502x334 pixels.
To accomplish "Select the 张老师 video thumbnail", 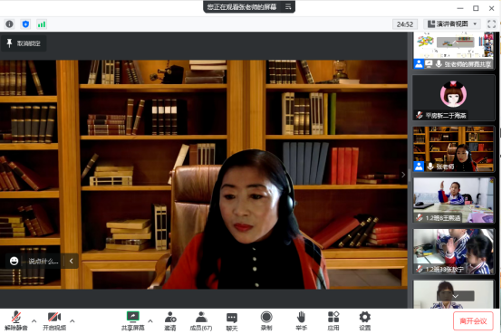I will 453,148.
